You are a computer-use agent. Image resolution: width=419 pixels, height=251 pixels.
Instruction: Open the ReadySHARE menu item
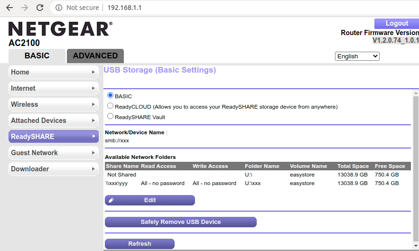(x=54, y=137)
